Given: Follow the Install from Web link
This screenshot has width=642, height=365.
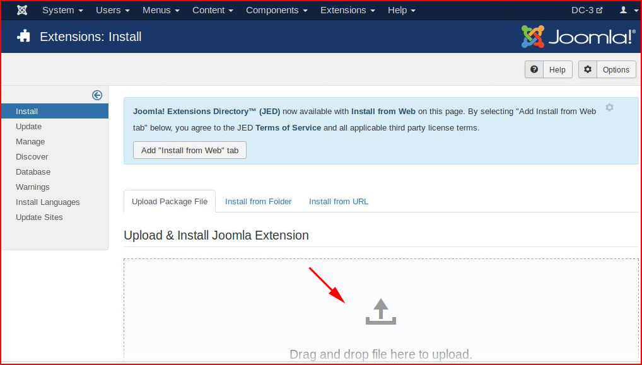Looking at the screenshot, I should coord(383,112).
